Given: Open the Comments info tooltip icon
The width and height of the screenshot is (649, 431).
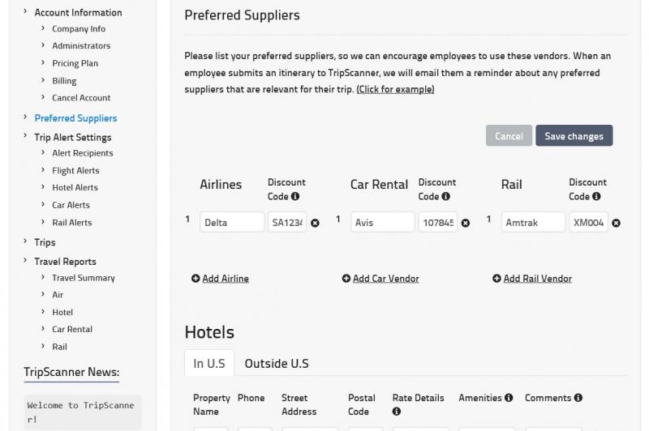Looking at the screenshot, I should pos(578,398).
